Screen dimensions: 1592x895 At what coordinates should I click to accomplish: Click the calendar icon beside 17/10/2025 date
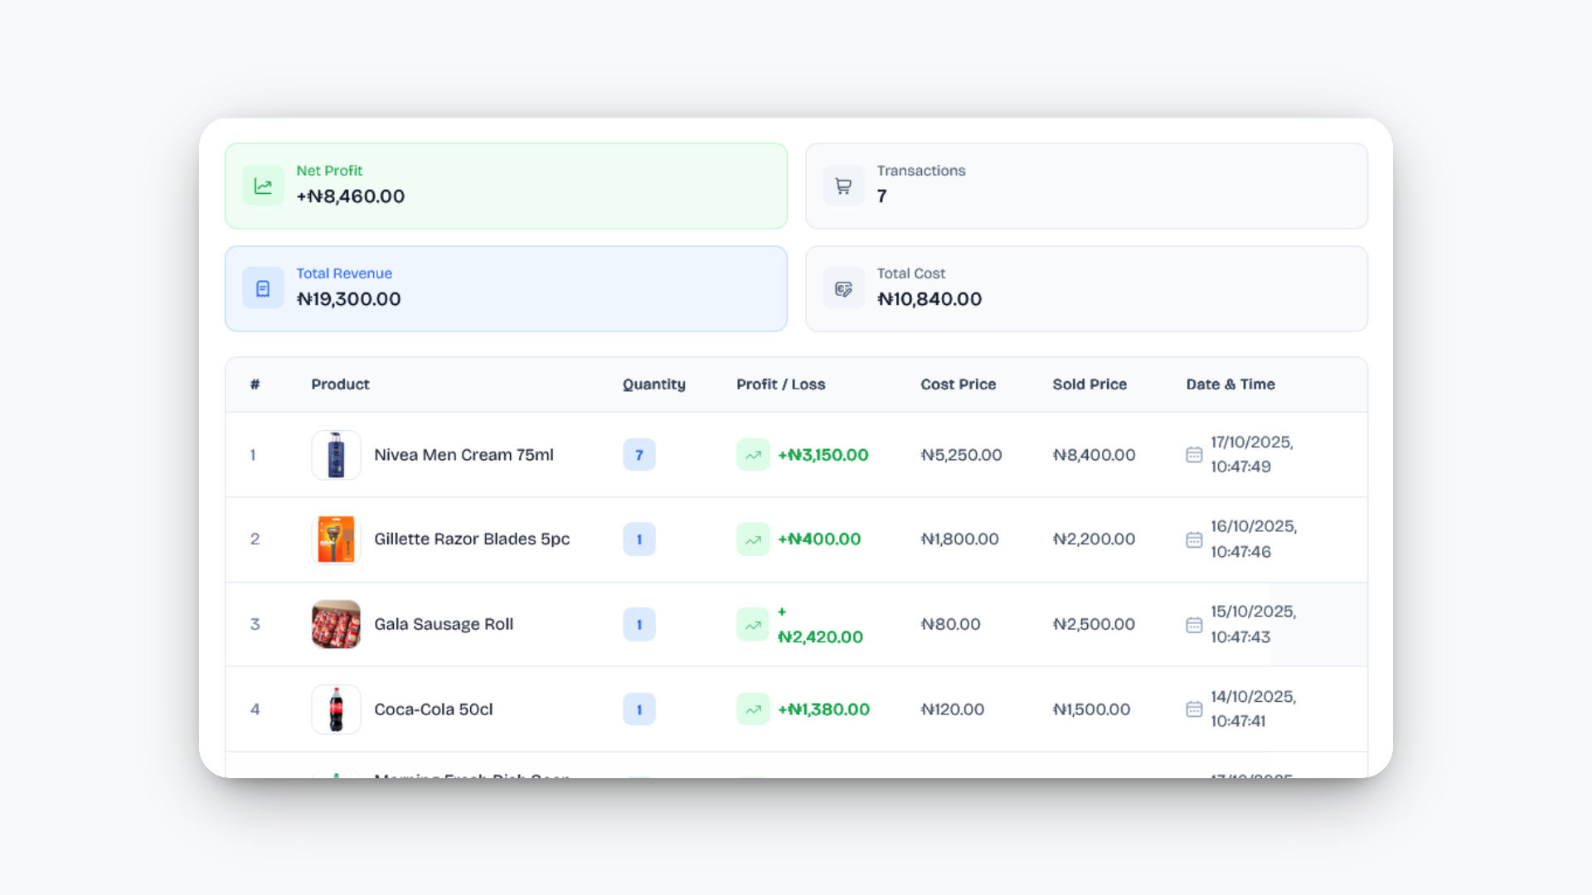pos(1194,455)
